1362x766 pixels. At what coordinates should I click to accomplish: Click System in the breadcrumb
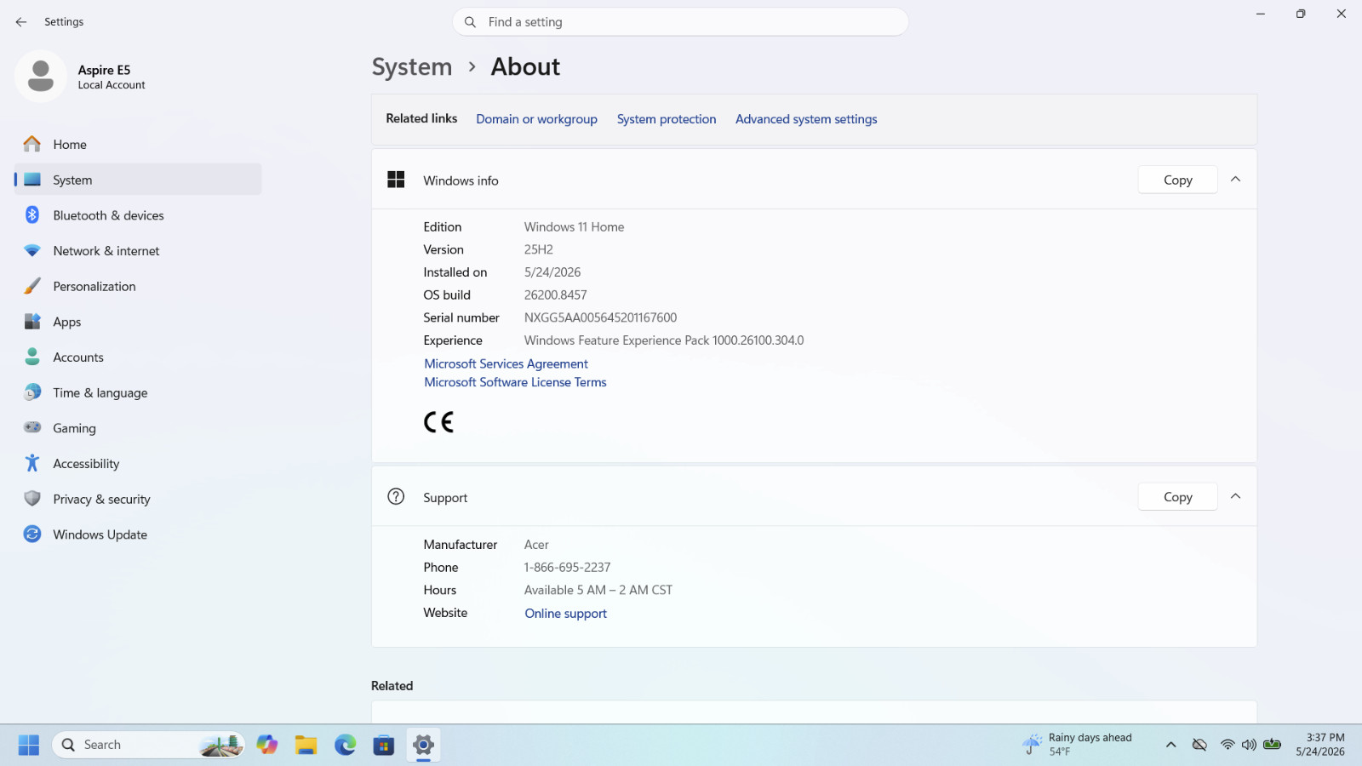412,66
